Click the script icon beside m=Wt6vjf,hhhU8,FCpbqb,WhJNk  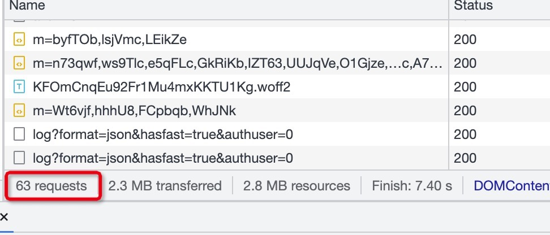[19, 111]
